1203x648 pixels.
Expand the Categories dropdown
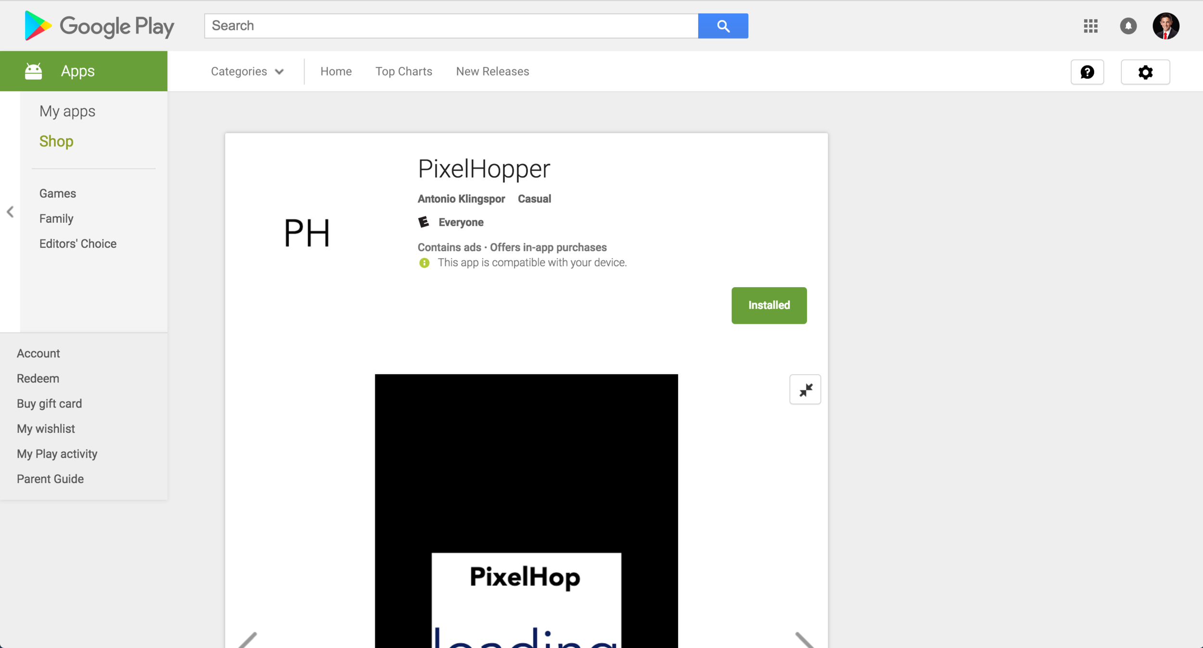click(x=247, y=71)
